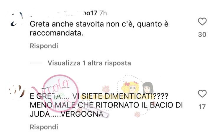Click the line before "Visualizza 1 altra risposta"
This screenshot has height=137, width=218.
click(x=36, y=63)
